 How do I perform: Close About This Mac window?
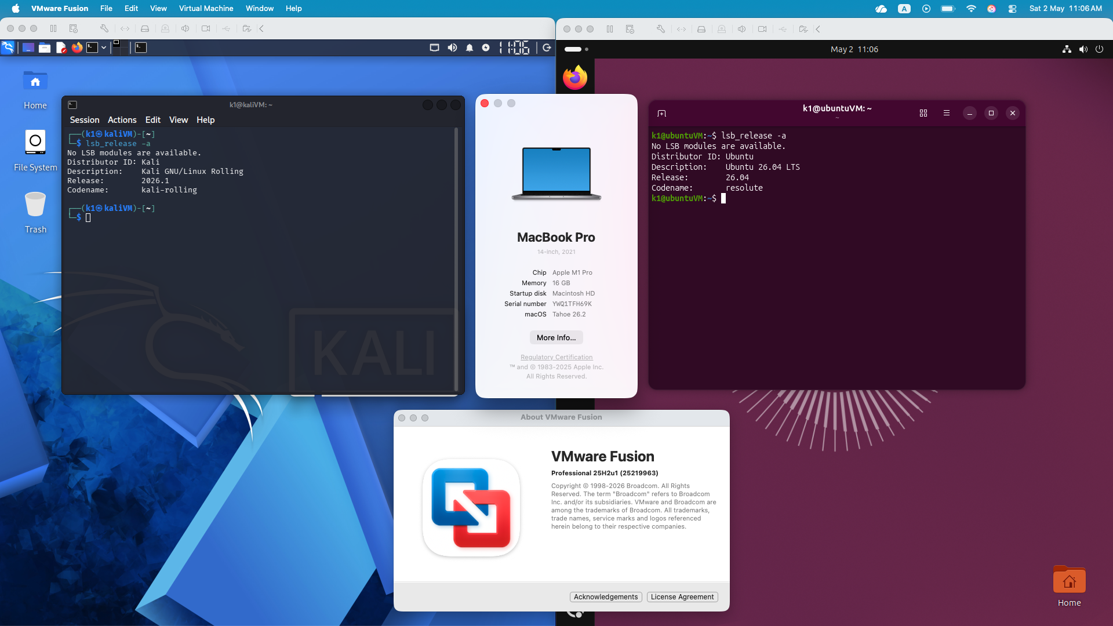pyautogui.click(x=485, y=103)
